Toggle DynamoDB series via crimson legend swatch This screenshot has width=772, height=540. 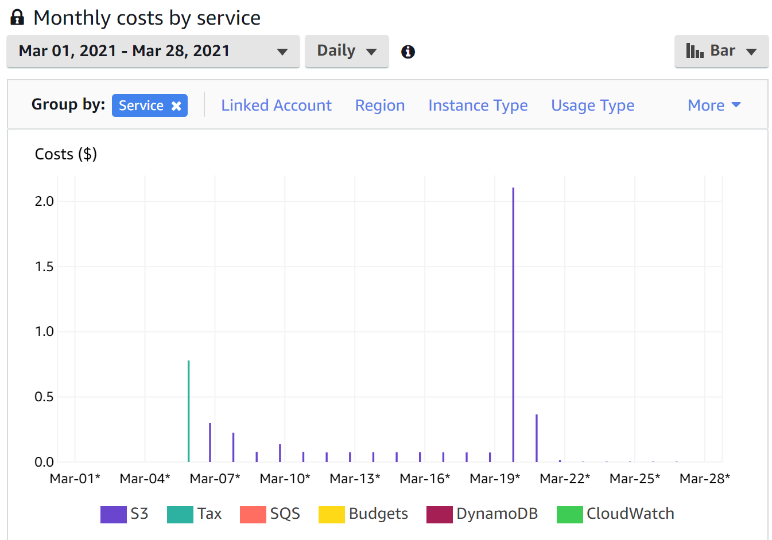click(x=440, y=514)
